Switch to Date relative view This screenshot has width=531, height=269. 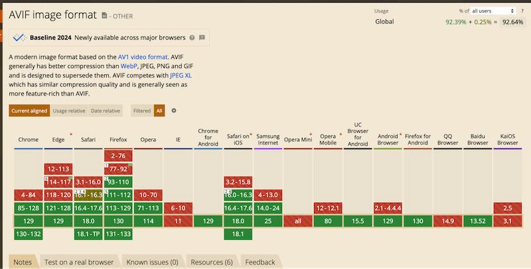(x=106, y=111)
